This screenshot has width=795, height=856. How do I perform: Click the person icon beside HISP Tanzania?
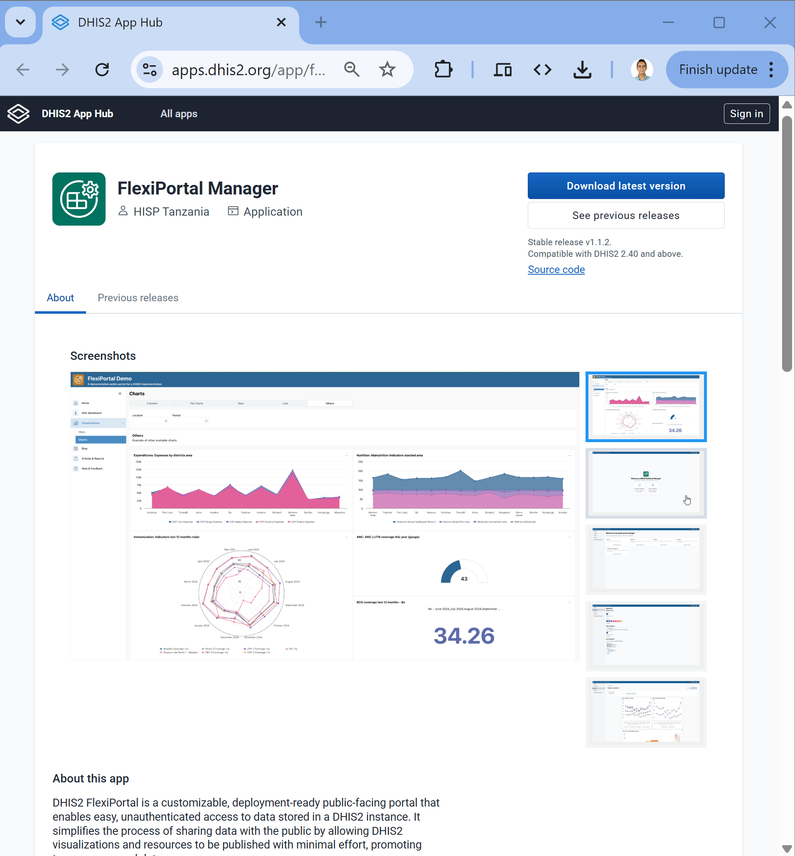coord(123,211)
